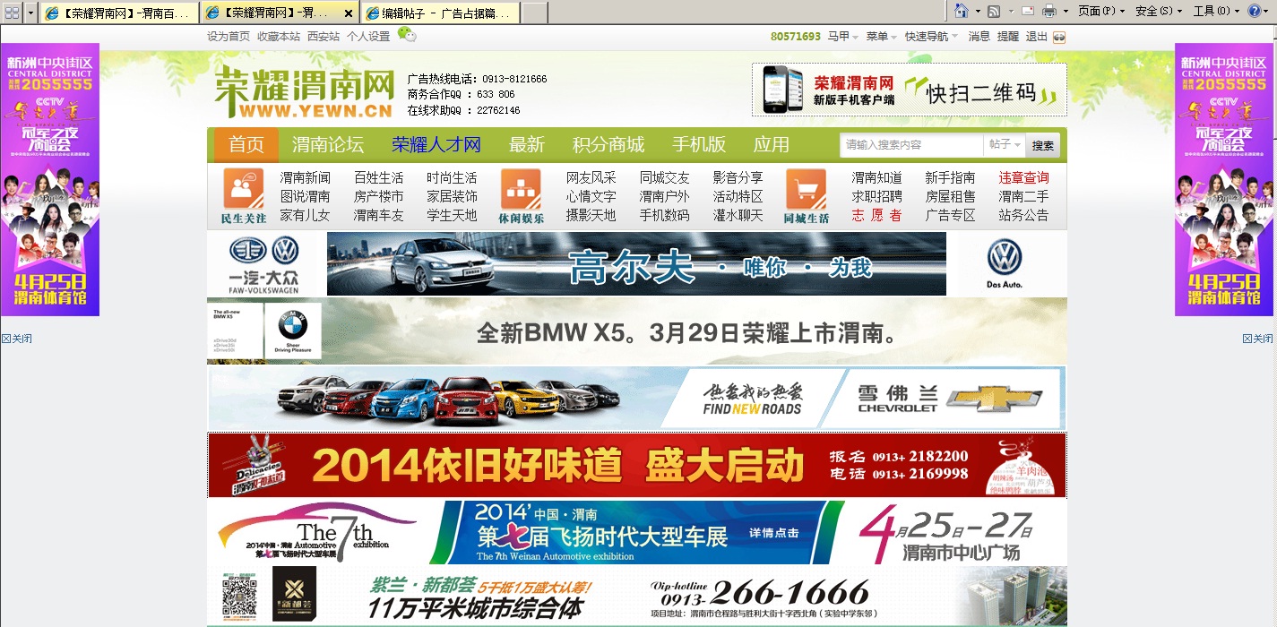This screenshot has height=627, width=1277.
Task: Close the right-side floating ad via 关闭
Action: click(x=1257, y=339)
